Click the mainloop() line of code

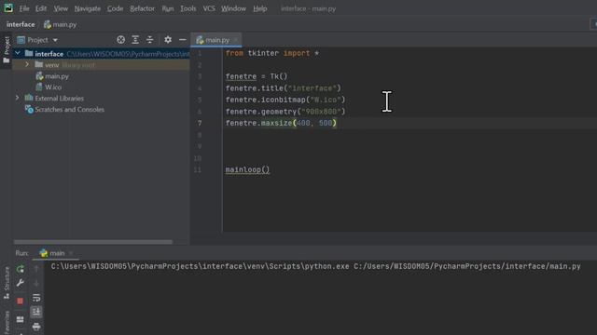247,169
